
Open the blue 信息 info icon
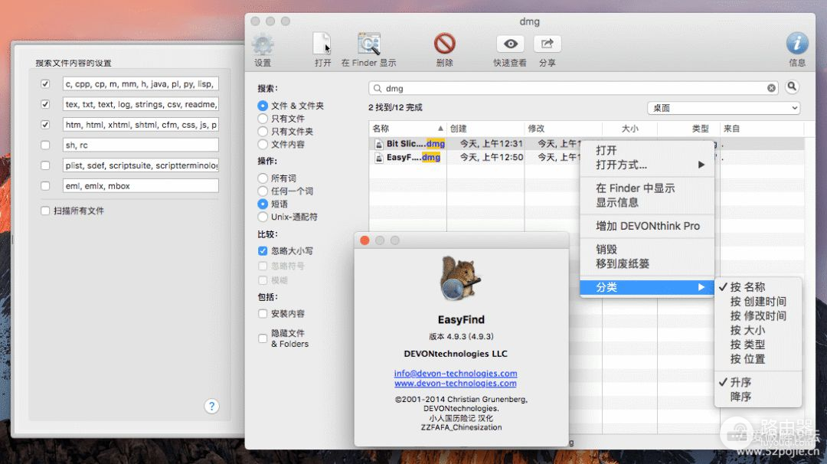click(x=797, y=44)
